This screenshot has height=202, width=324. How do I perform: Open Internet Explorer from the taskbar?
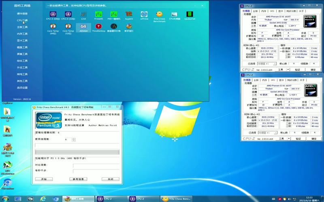click(x=43, y=199)
